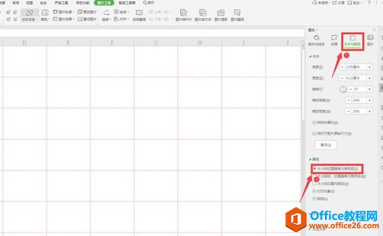This screenshot has width=383, height=236.
Task: Switch to the 视图 ribbon tab
Action: (29, 2)
